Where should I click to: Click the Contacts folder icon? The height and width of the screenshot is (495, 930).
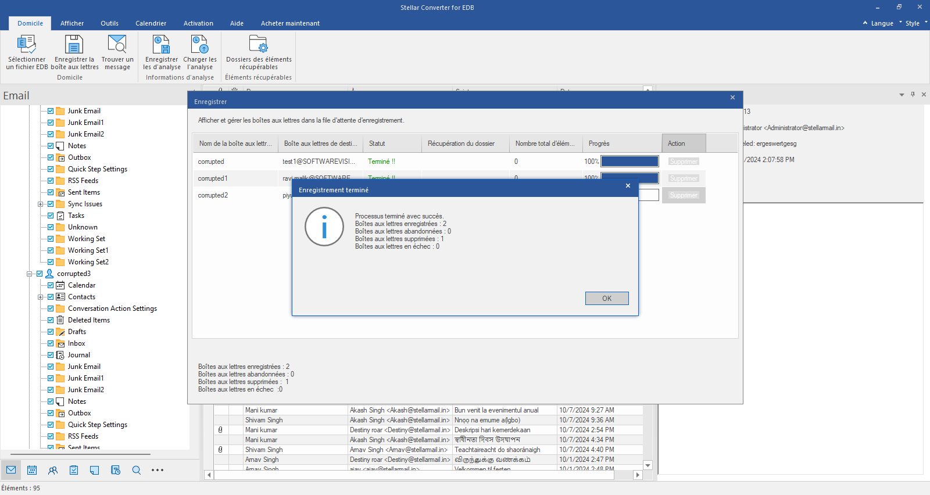click(x=60, y=297)
